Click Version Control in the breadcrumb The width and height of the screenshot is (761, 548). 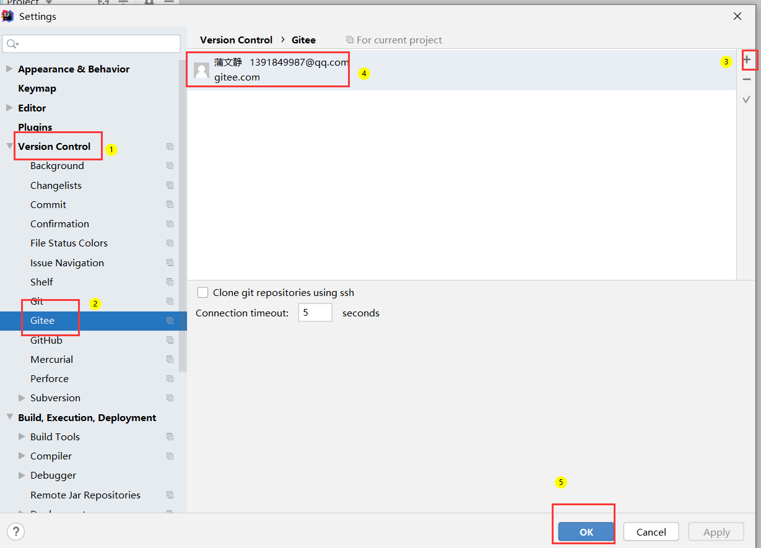[x=236, y=40]
